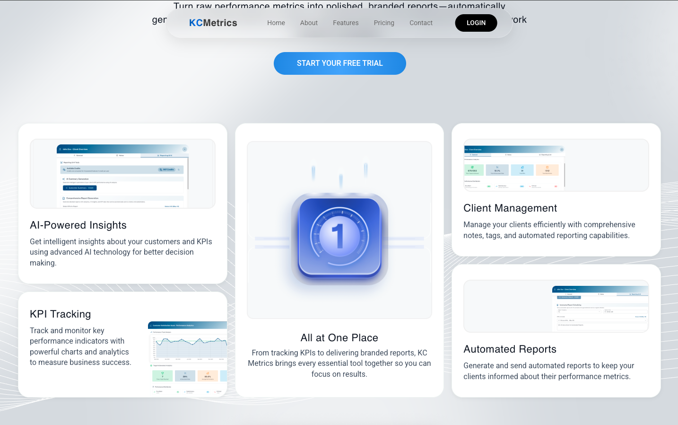Go to the About page

[309, 23]
